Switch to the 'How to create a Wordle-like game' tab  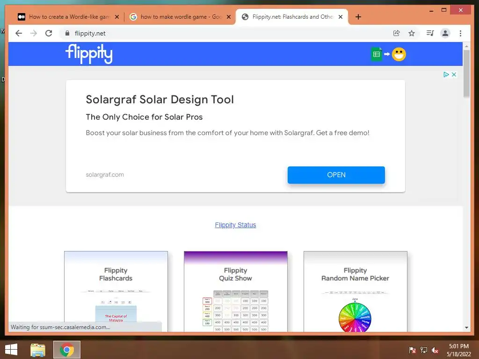coord(68,17)
